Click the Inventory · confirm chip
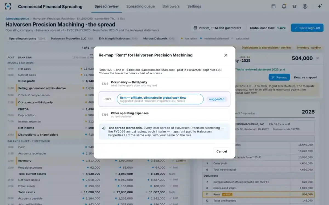The image size is (329, 205). pyautogui.click(x=309, y=48)
